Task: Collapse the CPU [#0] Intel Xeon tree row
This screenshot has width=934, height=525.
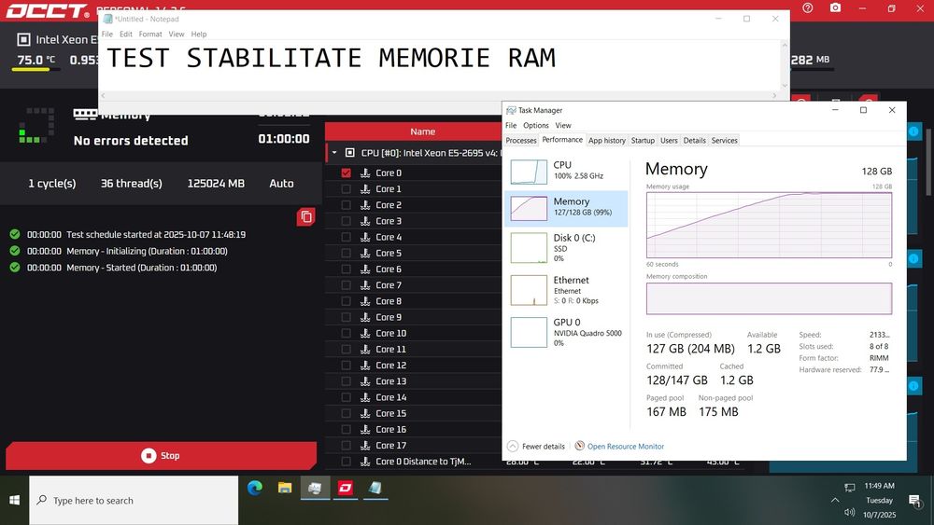Action: 334,153
